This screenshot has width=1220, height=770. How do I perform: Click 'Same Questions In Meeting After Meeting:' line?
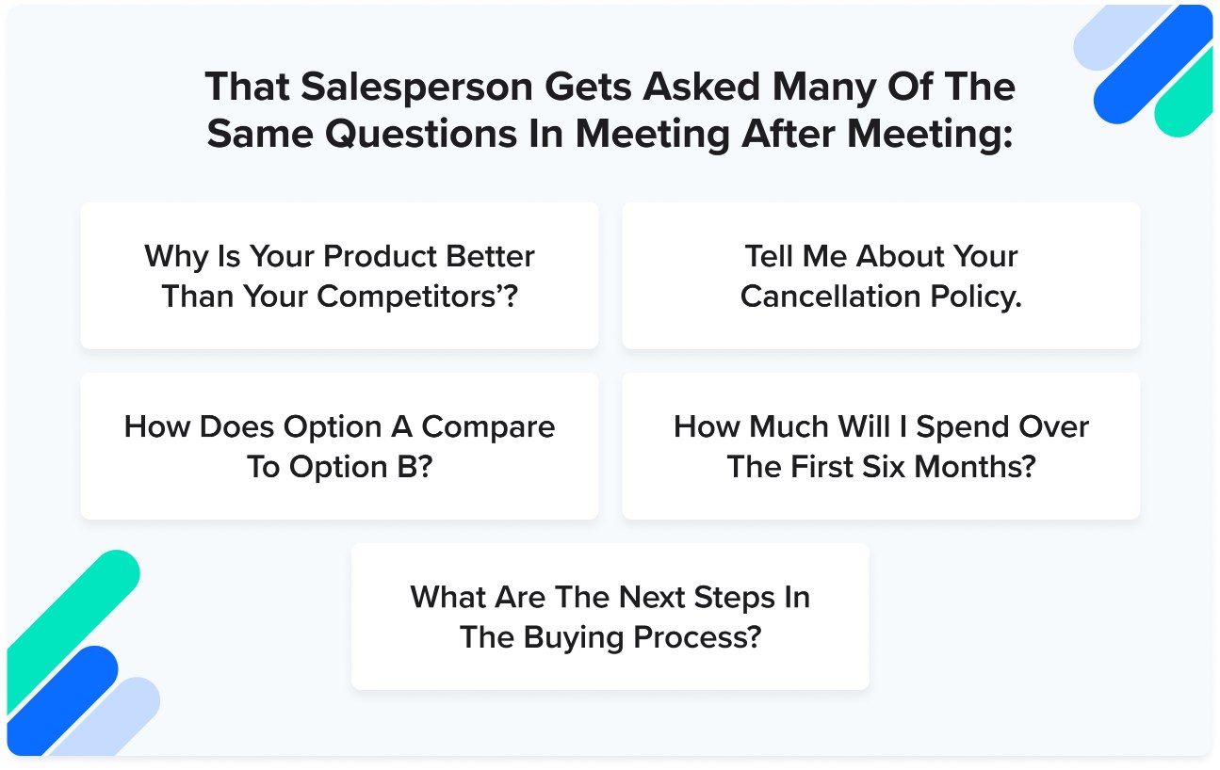tap(610, 134)
